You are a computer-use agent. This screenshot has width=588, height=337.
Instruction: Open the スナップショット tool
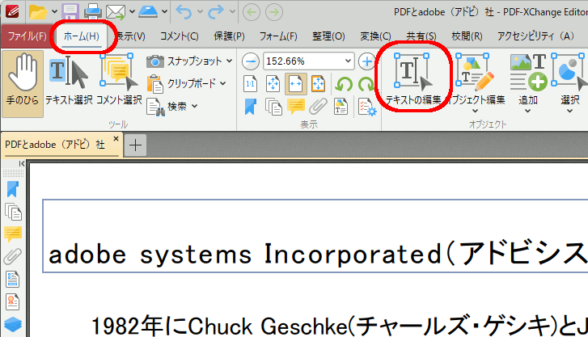click(189, 61)
